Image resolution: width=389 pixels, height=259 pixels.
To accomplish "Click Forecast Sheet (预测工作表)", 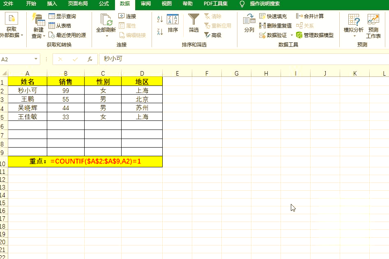I will (x=373, y=26).
